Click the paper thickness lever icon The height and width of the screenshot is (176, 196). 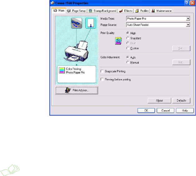click(77, 23)
